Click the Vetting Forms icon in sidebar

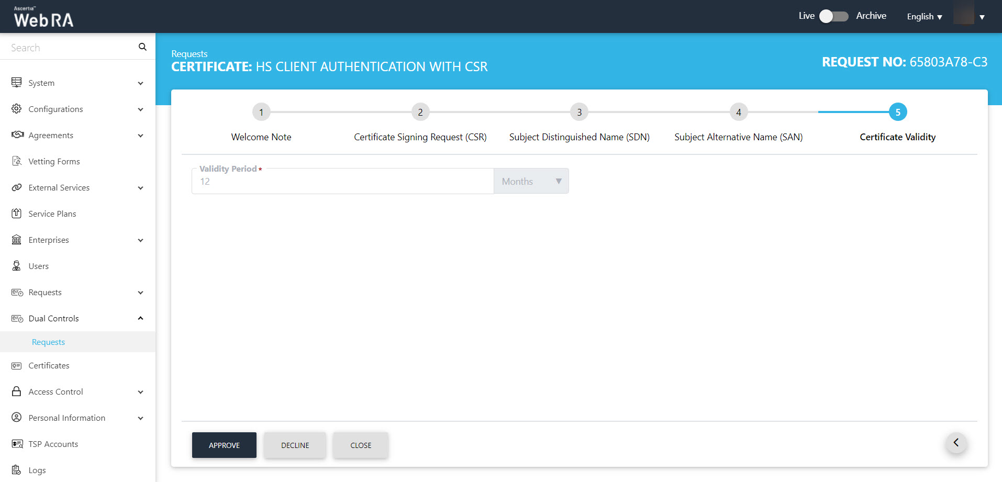click(x=17, y=161)
